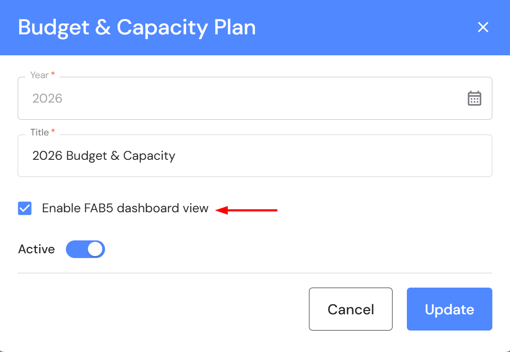Screen dimensions: 510x352
Task: Click the "2026" year value text
Action: [47, 99]
